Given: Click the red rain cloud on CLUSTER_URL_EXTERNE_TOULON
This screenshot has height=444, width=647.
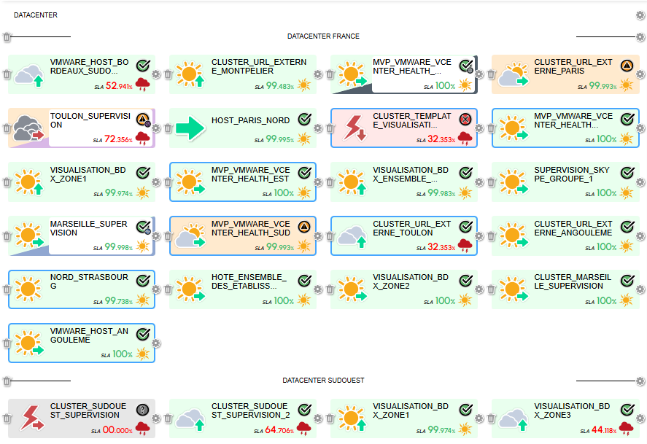Looking at the screenshot, I should [x=465, y=245].
